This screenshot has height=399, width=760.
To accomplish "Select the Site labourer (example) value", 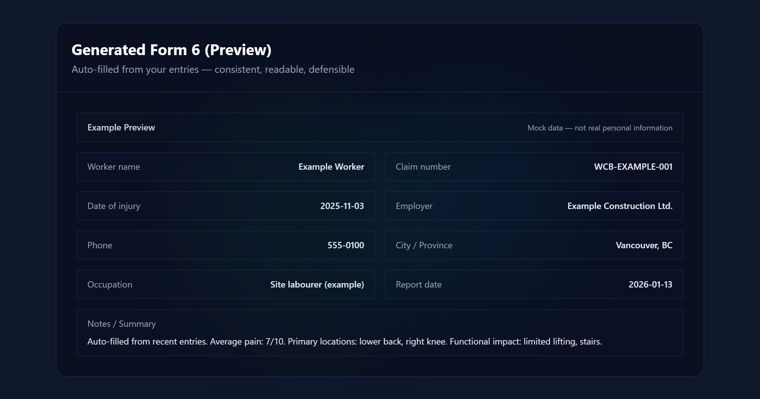I will click(x=317, y=284).
